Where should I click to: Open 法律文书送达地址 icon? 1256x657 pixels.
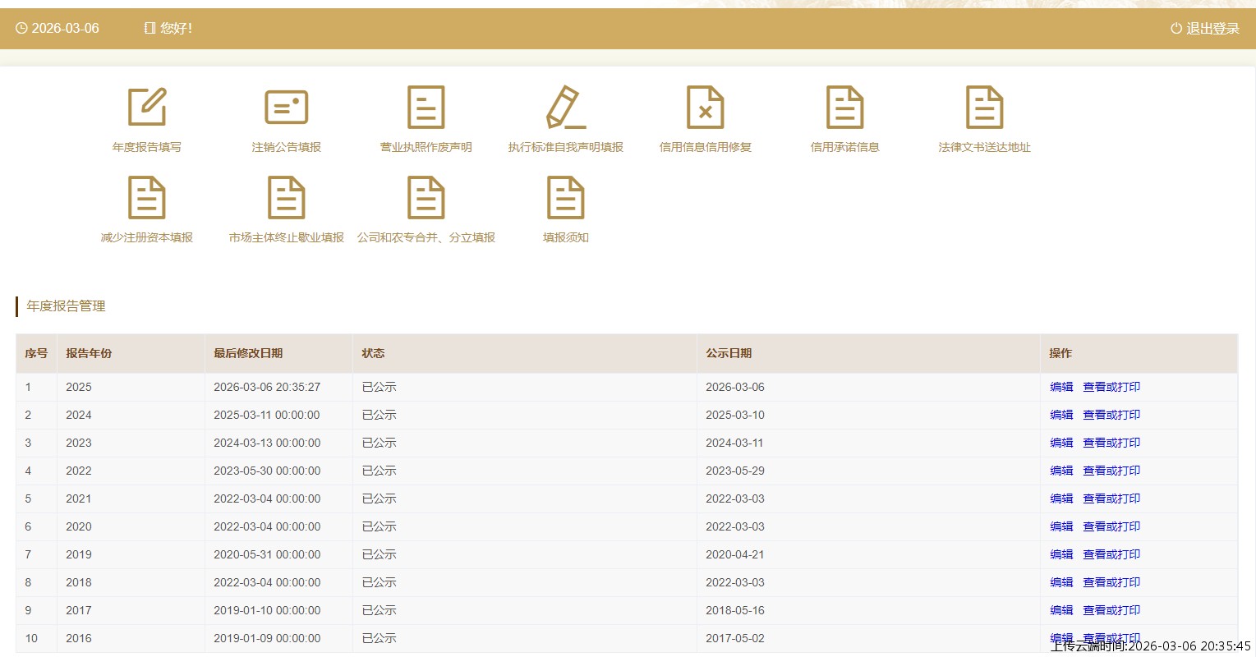984,108
